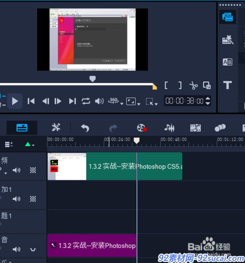245x263 pixels.
Task: Switch to timeline view button
Action: (22, 128)
